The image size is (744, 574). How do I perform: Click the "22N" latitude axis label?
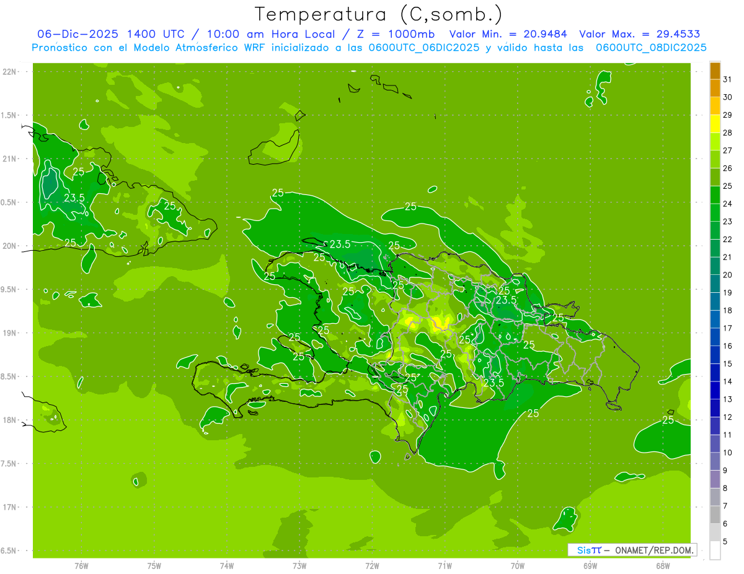click(10, 72)
